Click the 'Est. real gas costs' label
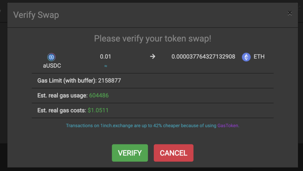The image size is (303, 171). pos(61,110)
